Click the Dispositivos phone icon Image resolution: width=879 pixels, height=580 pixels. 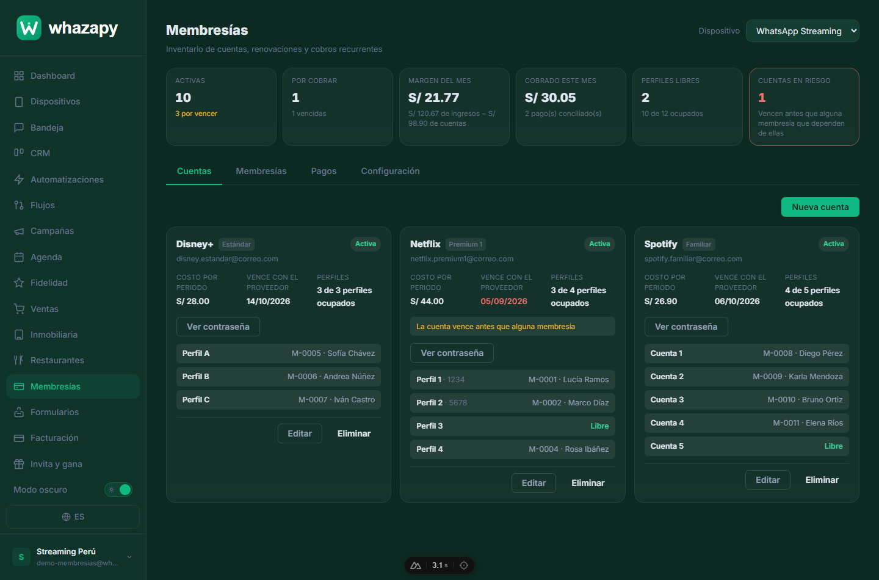point(19,101)
